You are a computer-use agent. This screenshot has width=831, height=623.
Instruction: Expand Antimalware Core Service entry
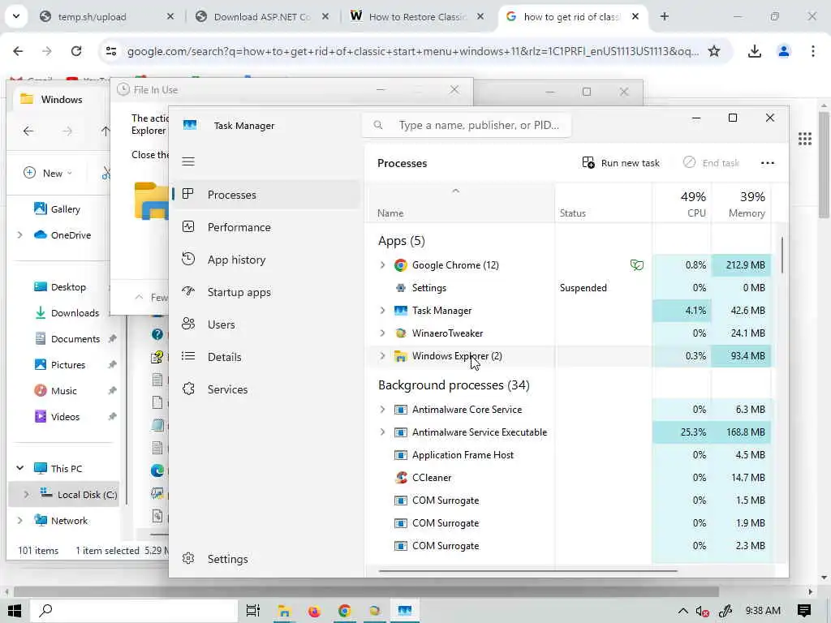382,410
